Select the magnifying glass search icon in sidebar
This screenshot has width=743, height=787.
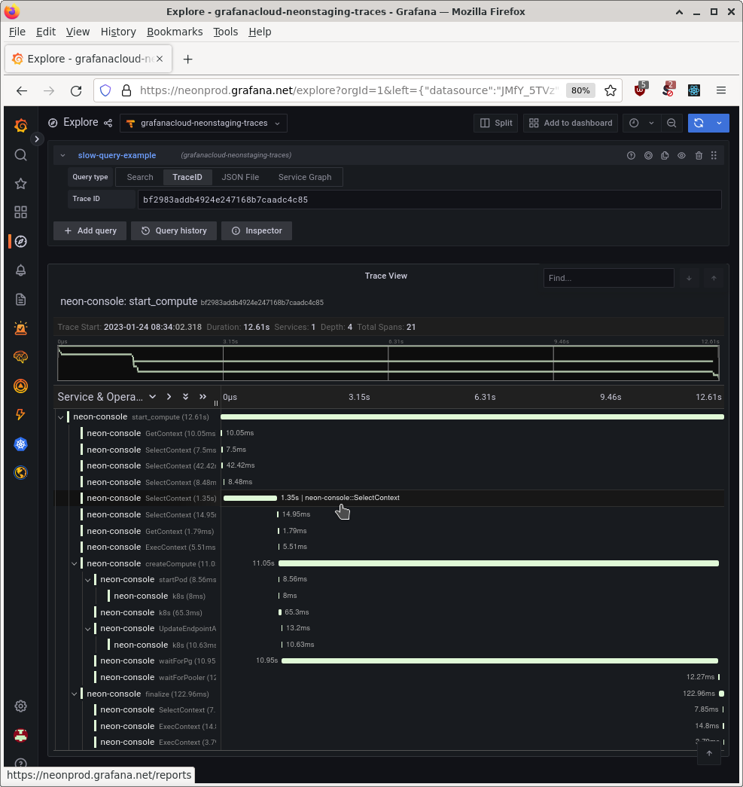20,154
